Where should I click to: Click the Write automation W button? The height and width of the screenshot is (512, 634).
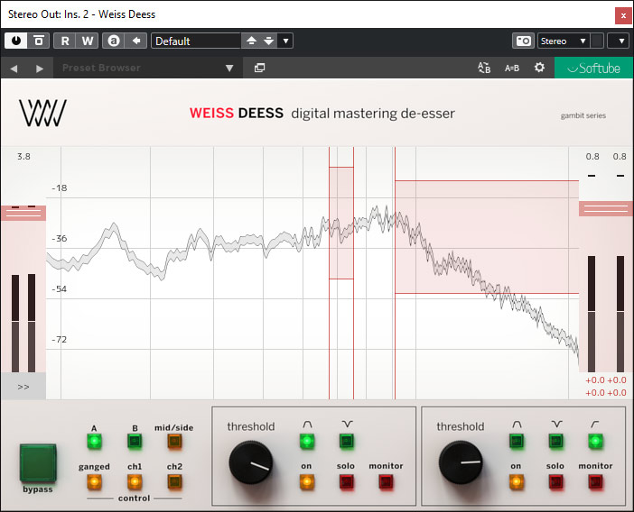click(x=88, y=41)
